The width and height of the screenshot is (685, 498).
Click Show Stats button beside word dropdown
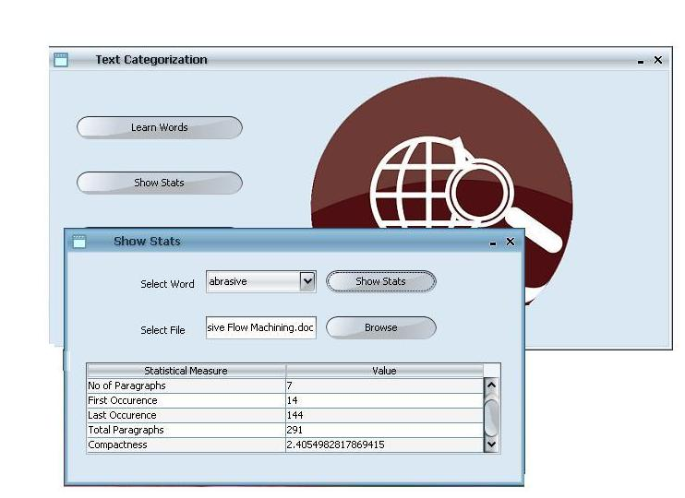coord(381,281)
